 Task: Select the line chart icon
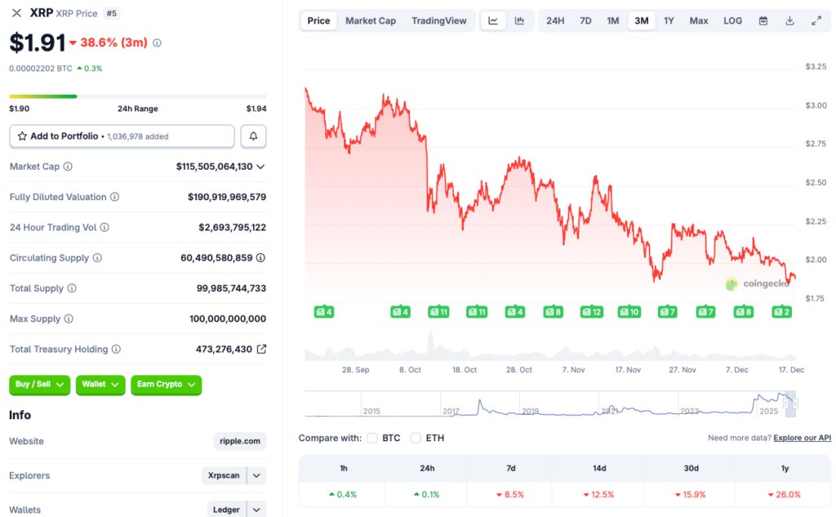tap(493, 20)
